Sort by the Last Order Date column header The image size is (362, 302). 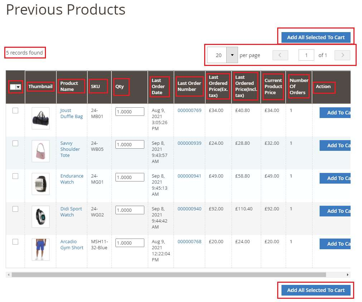click(158, 87)
